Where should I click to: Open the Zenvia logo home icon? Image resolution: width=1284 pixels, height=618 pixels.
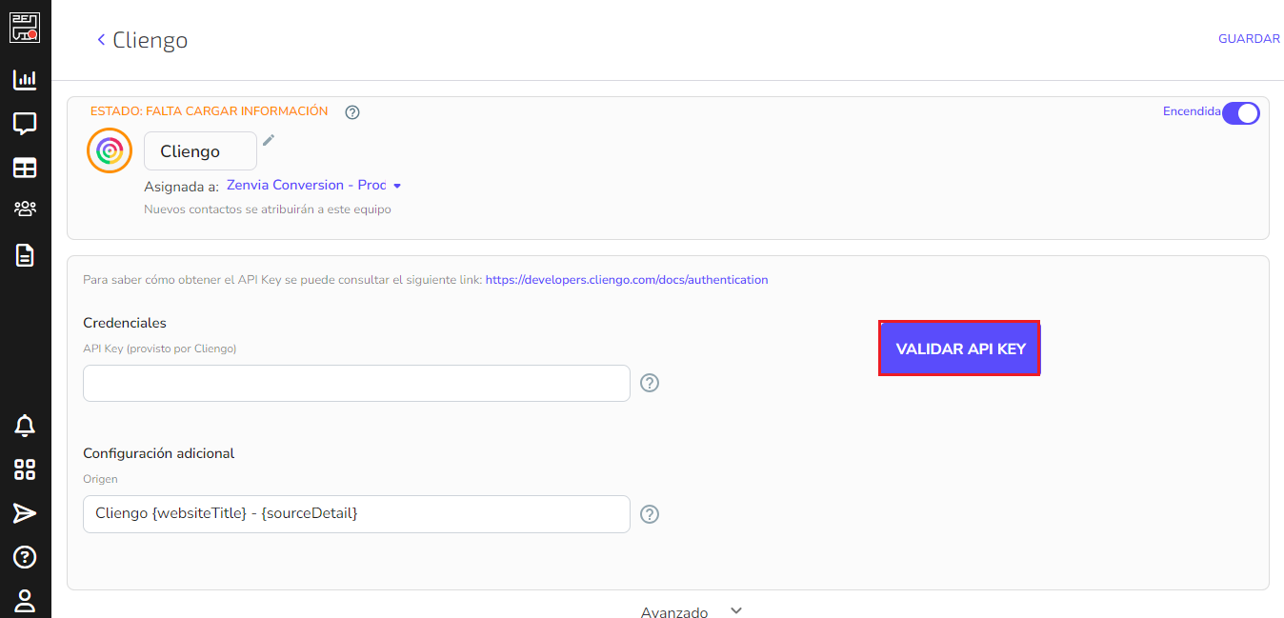coord(25,28)
